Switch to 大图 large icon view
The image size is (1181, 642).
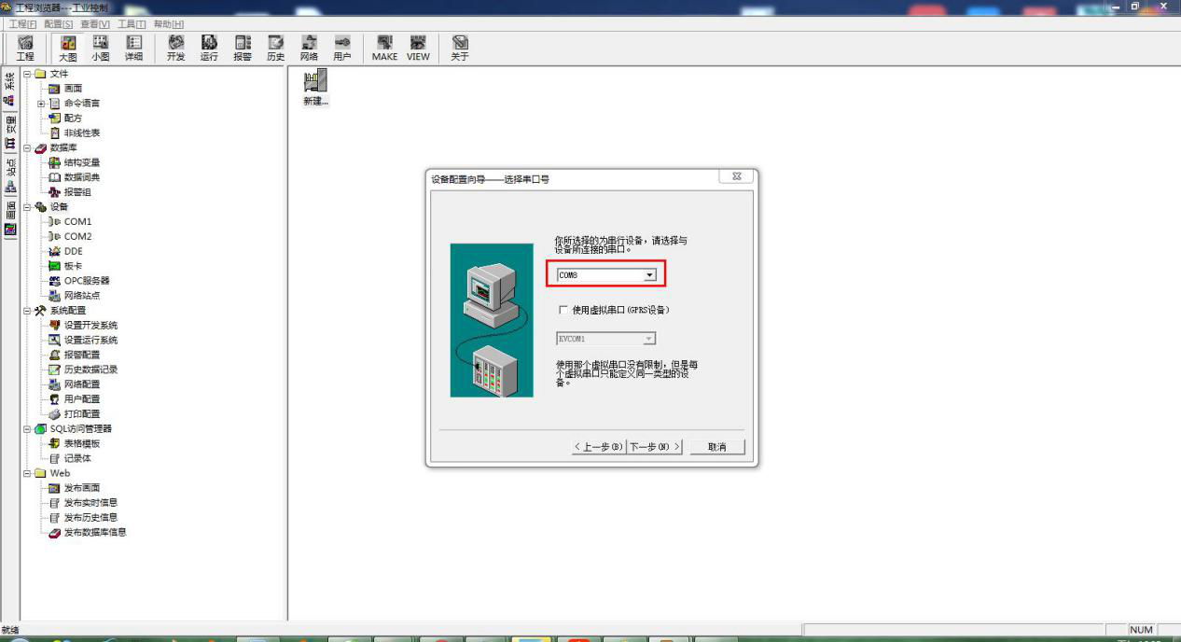(68, 48)
